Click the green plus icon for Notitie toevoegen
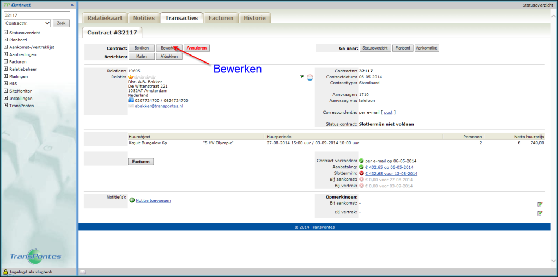Screen dimensions: 558x277 (132, 200)
